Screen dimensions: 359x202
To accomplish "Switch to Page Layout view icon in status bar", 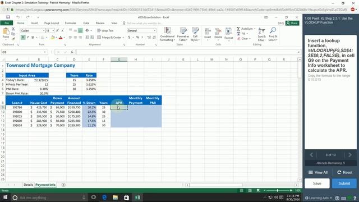I will pos(250,191).
